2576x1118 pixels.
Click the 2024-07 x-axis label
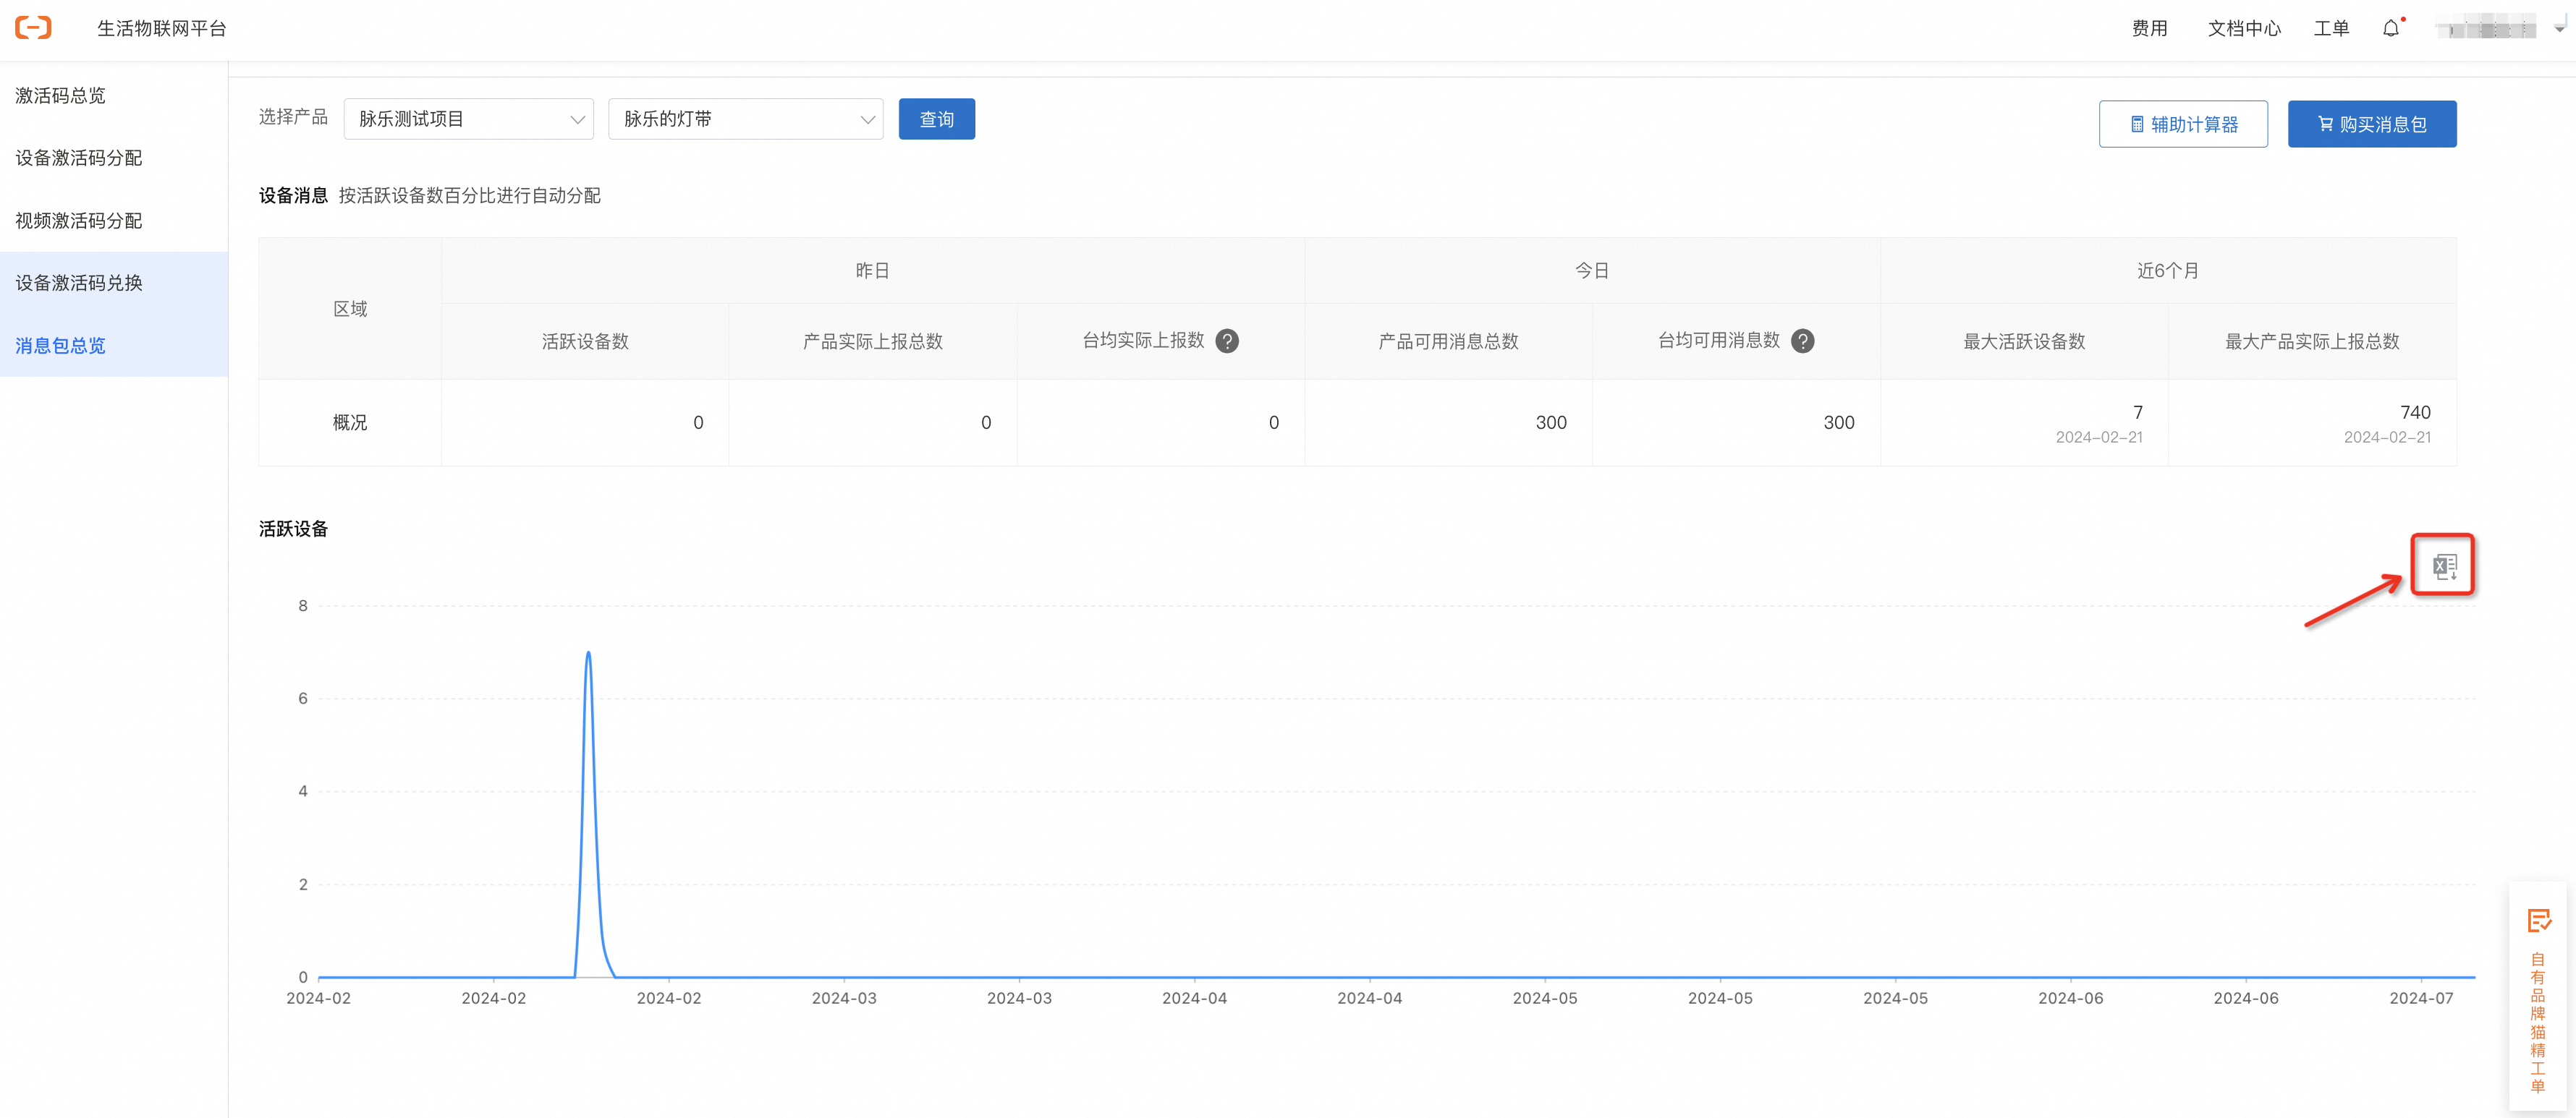2421,998
